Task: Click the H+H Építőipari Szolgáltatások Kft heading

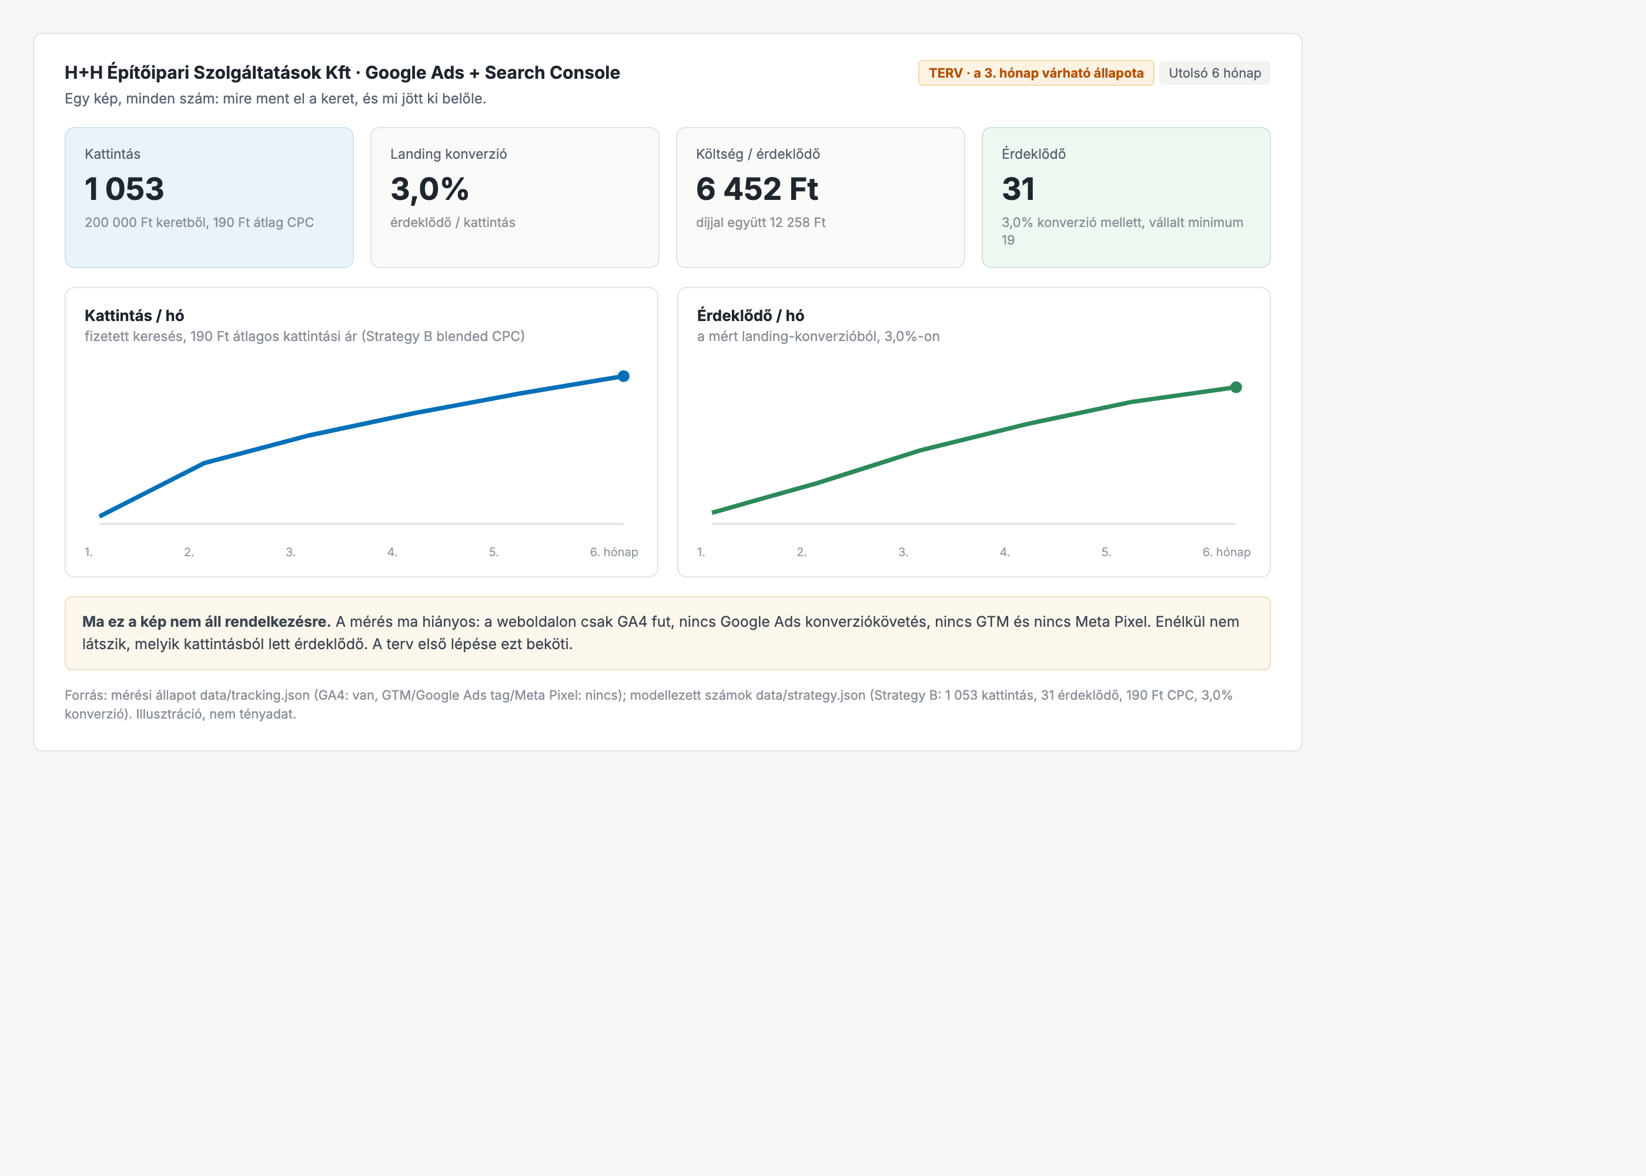Action: click(x=342, y=72)
